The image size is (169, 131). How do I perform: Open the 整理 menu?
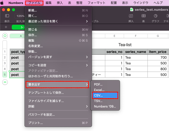[79, 3]
